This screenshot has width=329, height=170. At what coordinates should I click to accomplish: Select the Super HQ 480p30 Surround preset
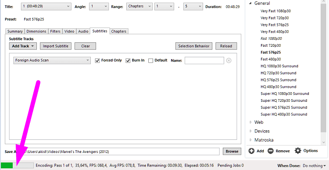(284, 114)
